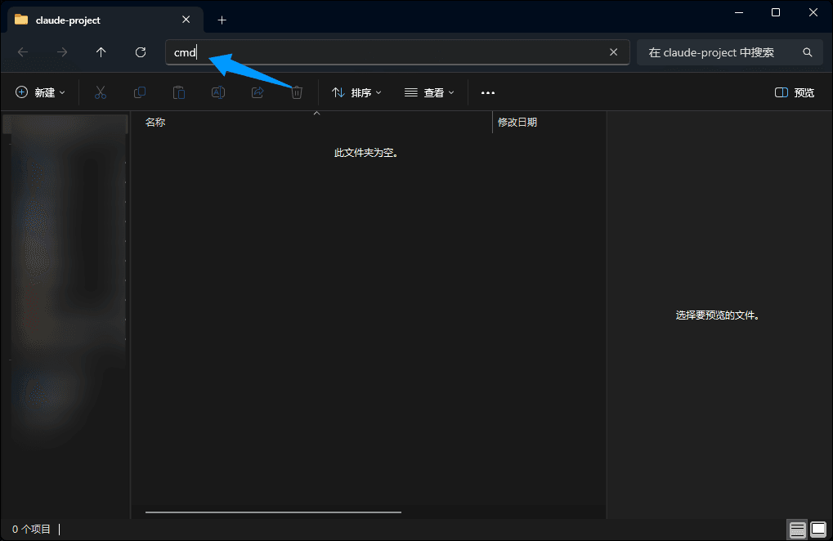Click the magnifier search icon
The image size is (833, 541).
[808, 52]
